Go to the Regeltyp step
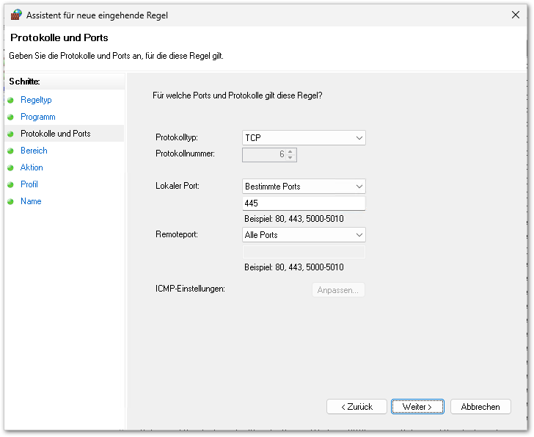Image resolution: width=534 pixels, height=437 pixels. tap(36, 100)
